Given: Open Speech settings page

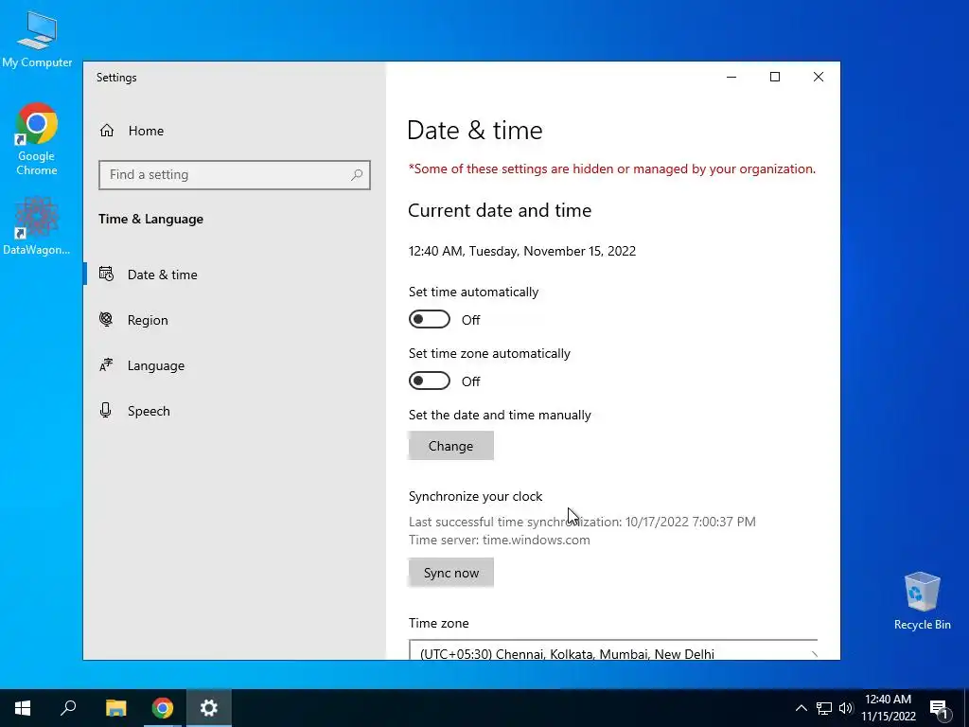Looking at the screenshot, I should pyautogui.click(x=235, y=411).
